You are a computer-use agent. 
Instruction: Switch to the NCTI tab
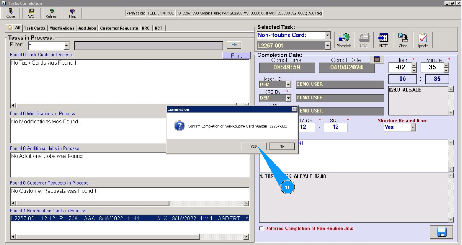(159, 28)
